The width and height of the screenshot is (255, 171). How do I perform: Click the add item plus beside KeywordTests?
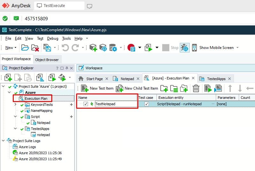[x=71, y=105]
